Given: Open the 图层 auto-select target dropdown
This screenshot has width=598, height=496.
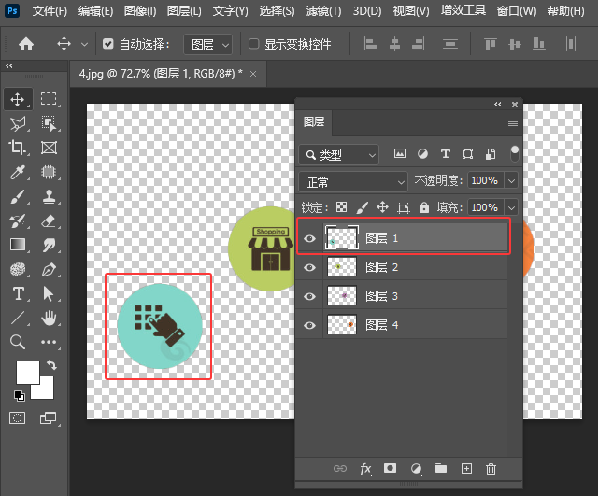Looking at the screenshot, I should [207, 45].
